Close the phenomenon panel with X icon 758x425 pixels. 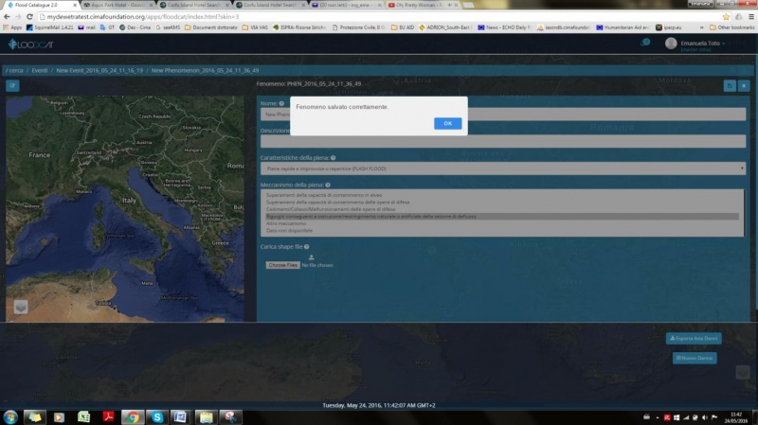[x=744, y=86]
